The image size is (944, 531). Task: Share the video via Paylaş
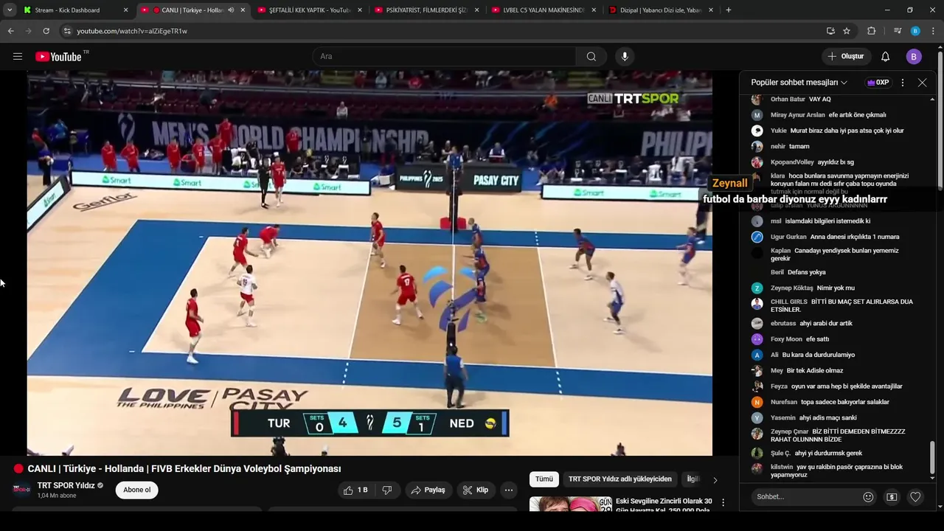coord(428,490)
